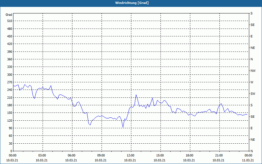This screenshot has width=262, height=164.
Task: Click the SE compass label at the 480 gridline
Action: [253, 25]
